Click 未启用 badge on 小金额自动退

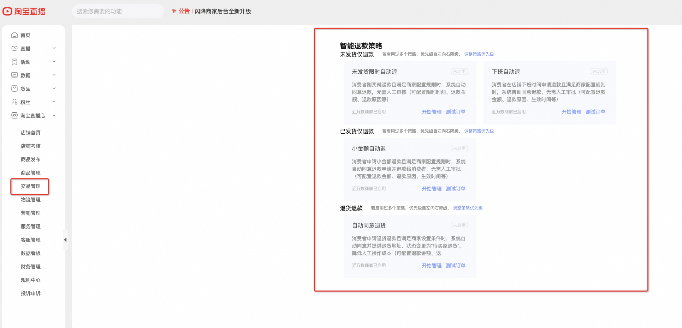(459, 148)
